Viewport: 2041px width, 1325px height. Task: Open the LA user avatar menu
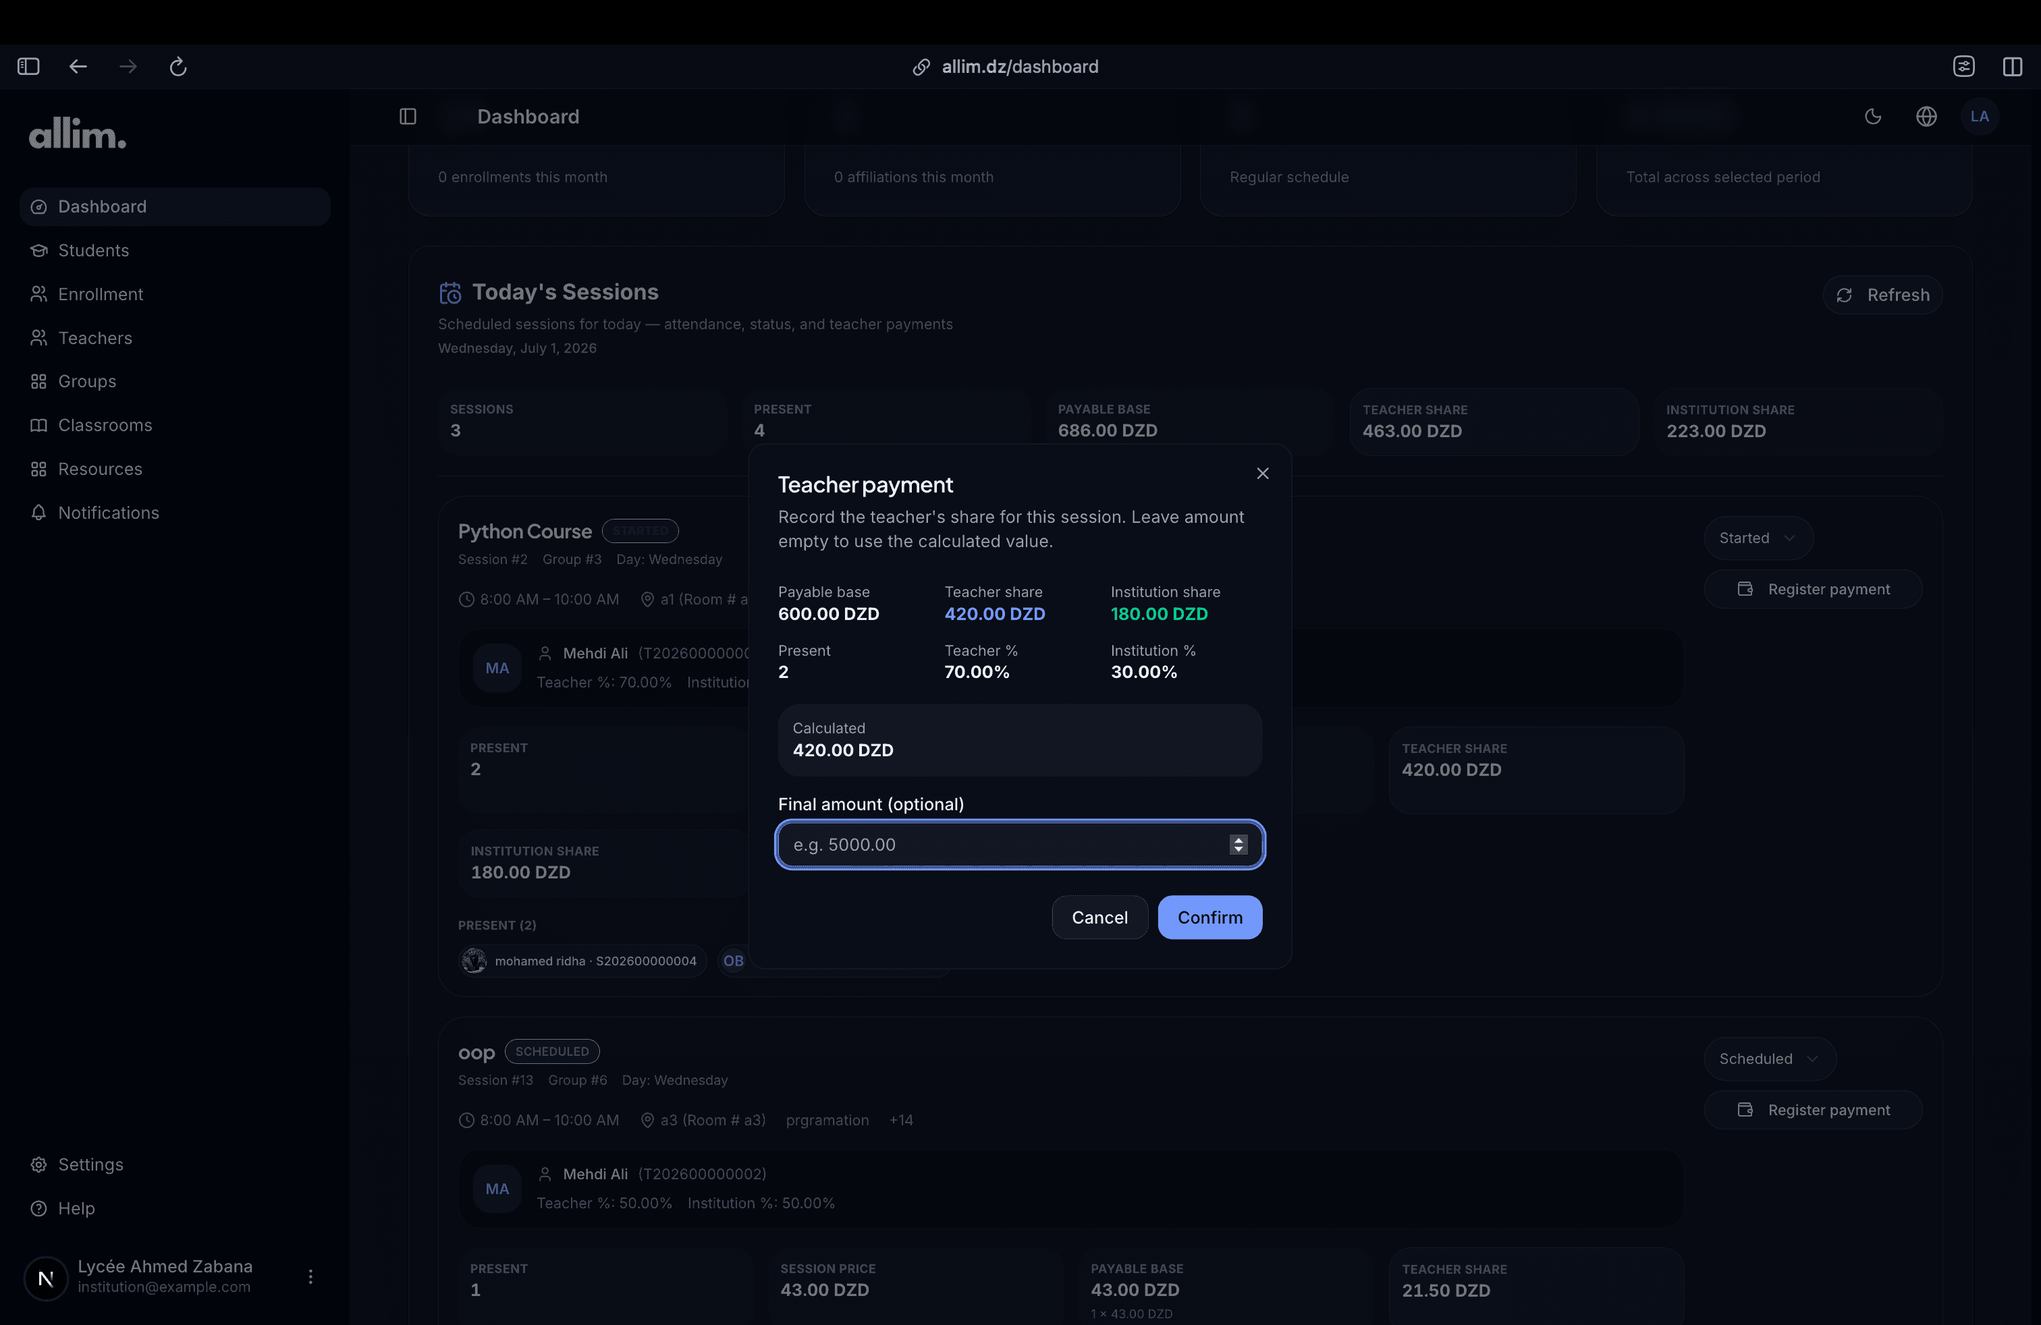(x=1980, y=117)
